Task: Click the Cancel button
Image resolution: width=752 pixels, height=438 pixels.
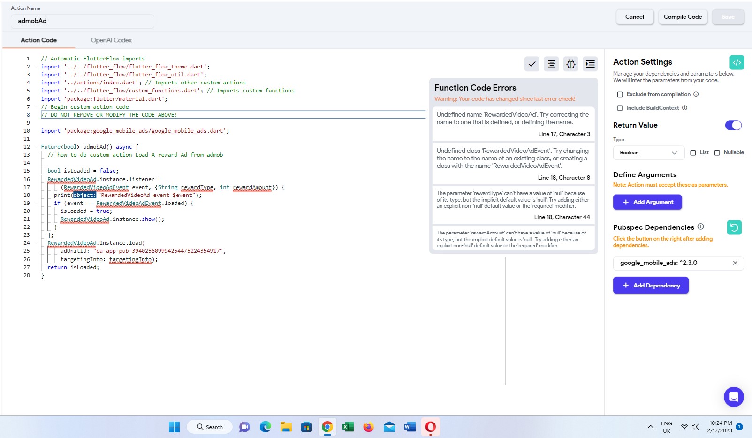Action: pyautogui.click(x=635, y=17)
